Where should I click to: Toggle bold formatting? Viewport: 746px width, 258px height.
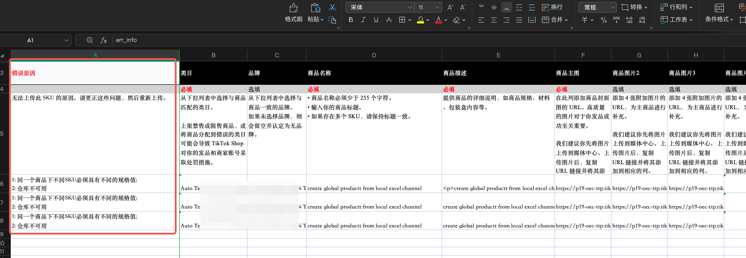[x=351, y=20]
